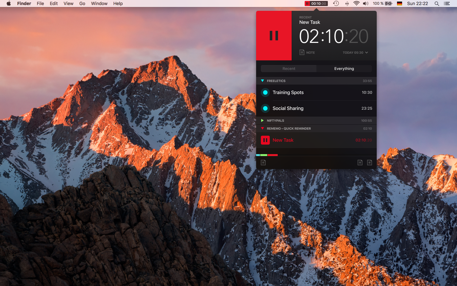Screen dimensions: 457x286
Task: Collapse the FREELETICS project group
Action: 262,81
